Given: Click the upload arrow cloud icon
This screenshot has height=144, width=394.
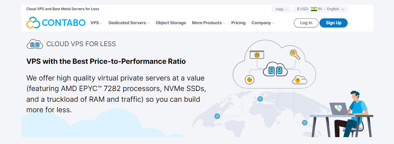Looking at the screenshot, I should click(299, 80).
